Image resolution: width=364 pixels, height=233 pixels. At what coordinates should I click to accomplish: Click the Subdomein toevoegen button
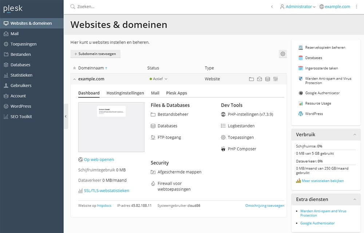click(x=95, y=54)
